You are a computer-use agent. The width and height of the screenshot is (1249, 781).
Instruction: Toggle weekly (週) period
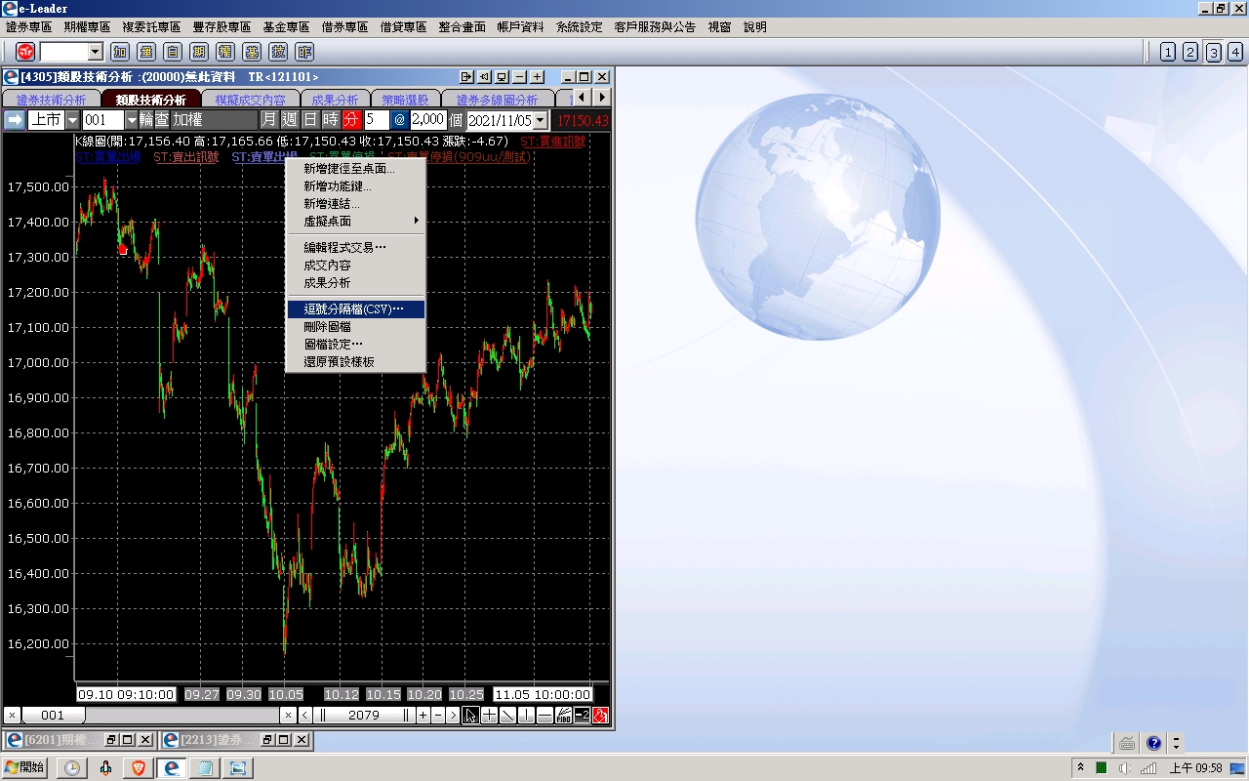coord(289,120)
